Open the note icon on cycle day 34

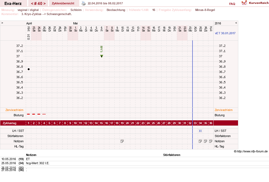coord(200,141)
